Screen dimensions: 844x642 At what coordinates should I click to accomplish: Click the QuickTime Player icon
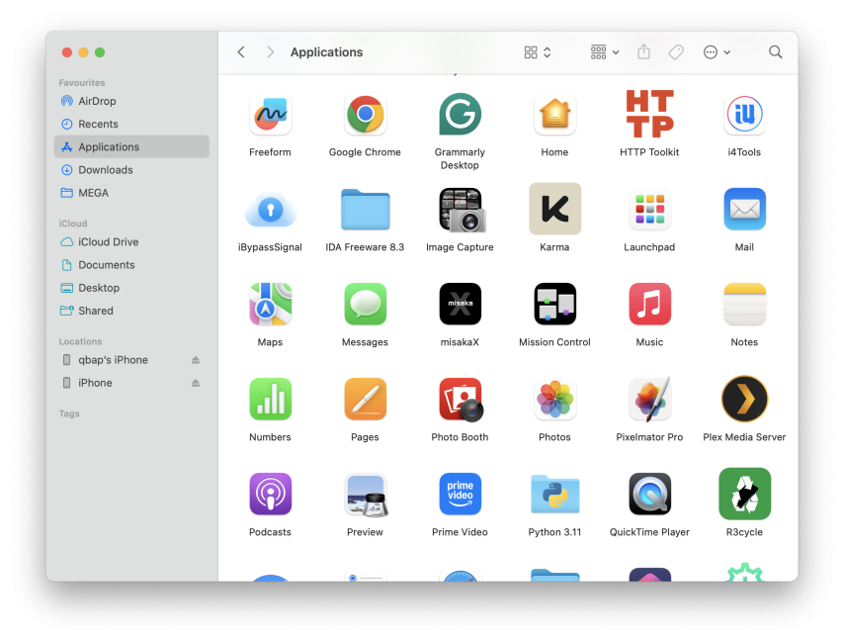click(649, 494)
